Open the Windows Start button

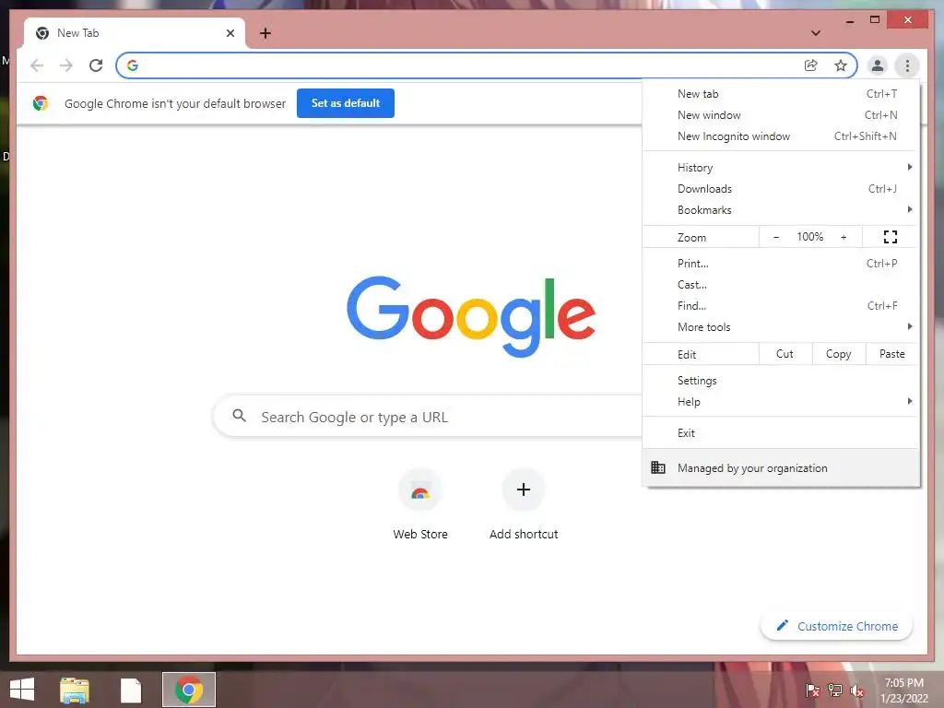click(x=22, y=690)
